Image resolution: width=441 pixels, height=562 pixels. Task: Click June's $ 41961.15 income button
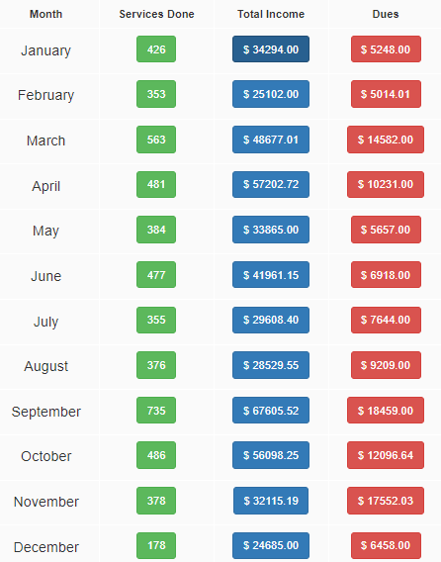coord(271,274)
